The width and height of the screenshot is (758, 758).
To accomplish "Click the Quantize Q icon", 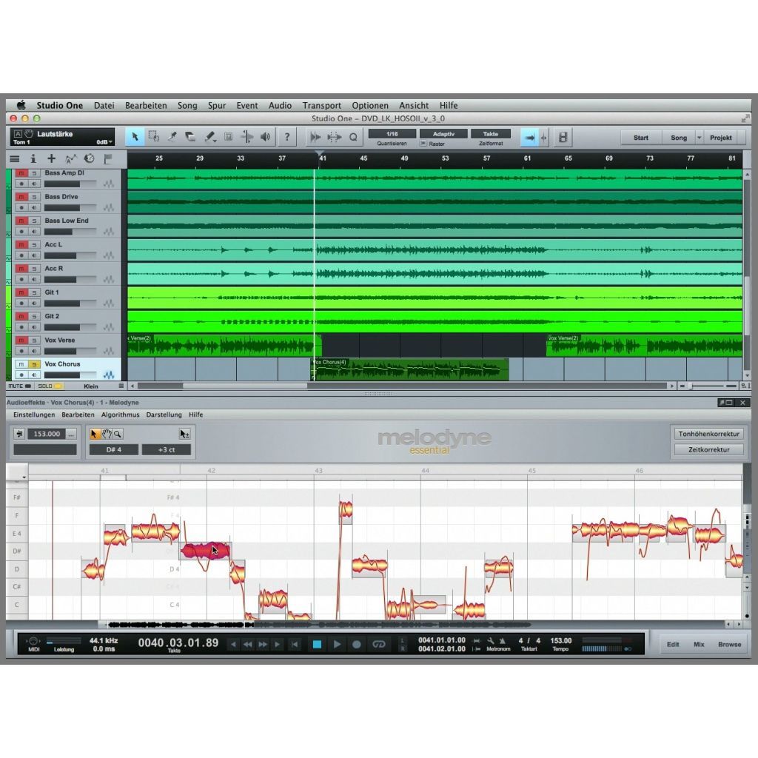I will pyautogui.click(x=353, y=137).
